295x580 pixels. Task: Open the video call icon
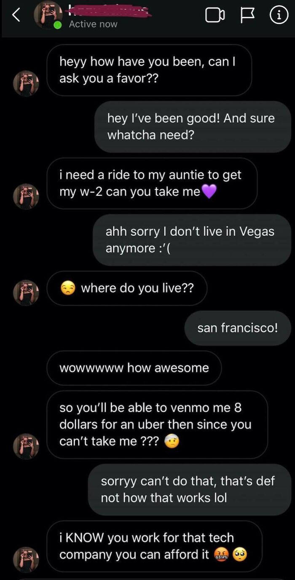point(215,15)
